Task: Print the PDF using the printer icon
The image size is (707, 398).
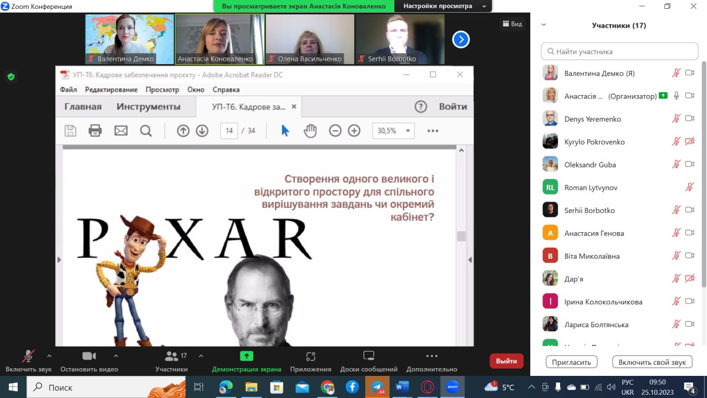Action: point(96,130)
